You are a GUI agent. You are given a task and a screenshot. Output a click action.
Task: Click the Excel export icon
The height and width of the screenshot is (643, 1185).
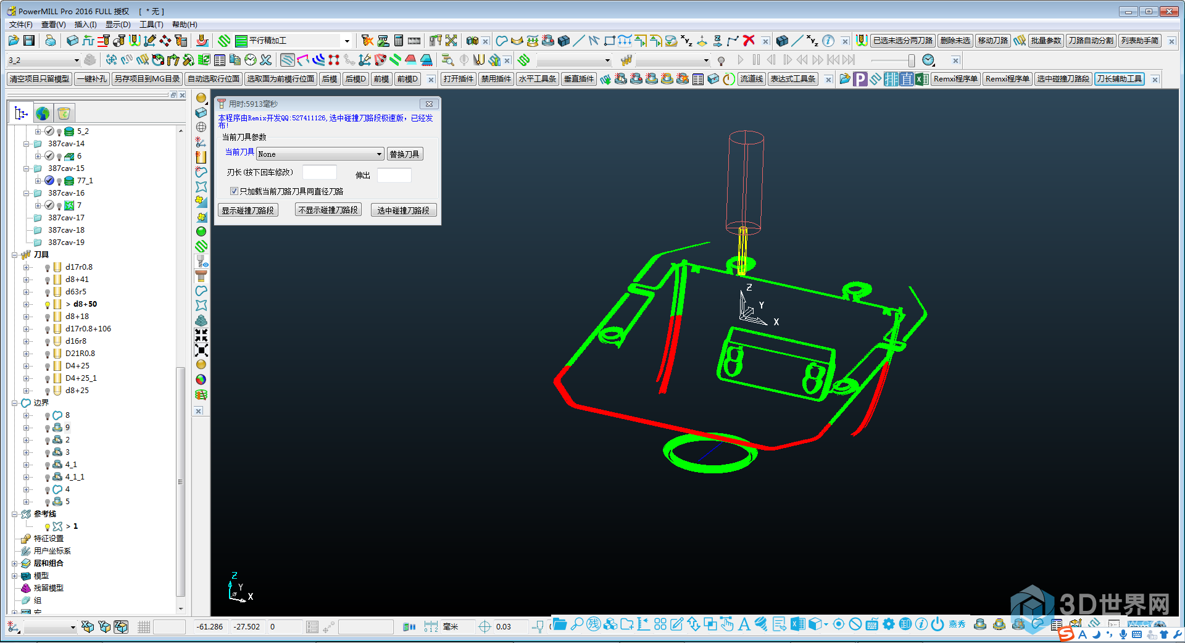point(921,79)
